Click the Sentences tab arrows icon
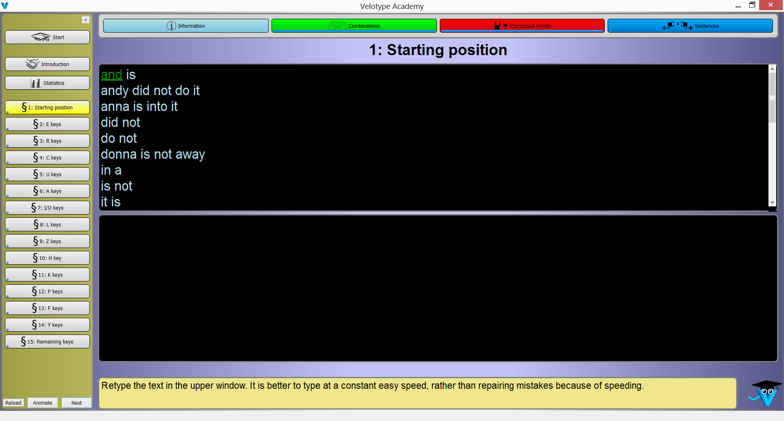 tap(677, 26)
